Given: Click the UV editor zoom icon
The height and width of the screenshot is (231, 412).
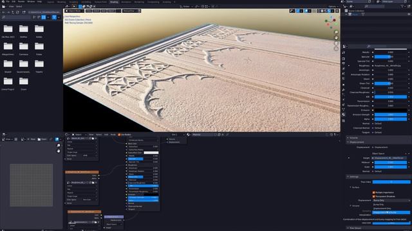Looking at the screenshot, I should [59, 146].
